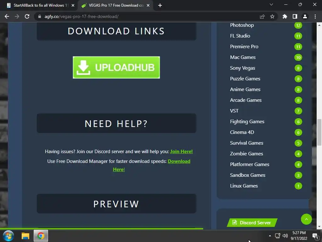Open the Photoshop category
Viewport: 322px width, 242px height.
point(242,25)
